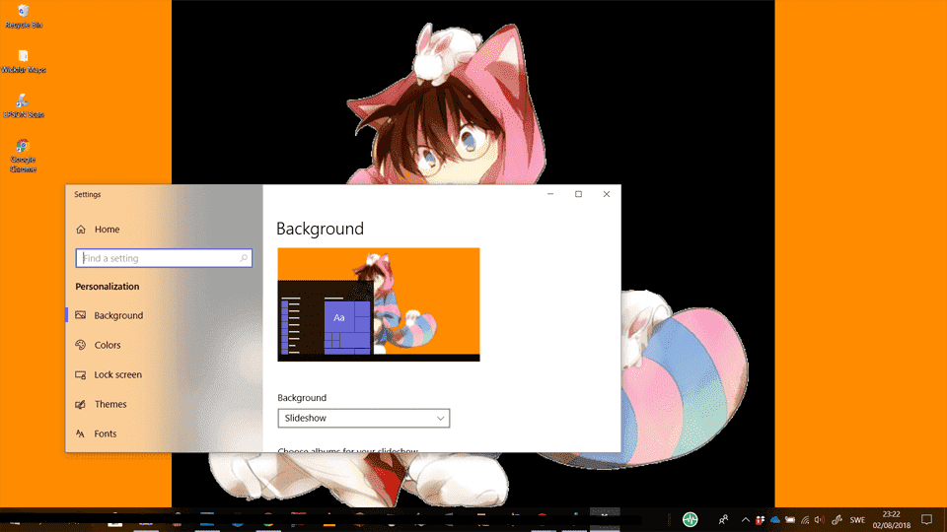Go to Settings Home
Viewport: 947px width, 532px height.
click(98, 230)
